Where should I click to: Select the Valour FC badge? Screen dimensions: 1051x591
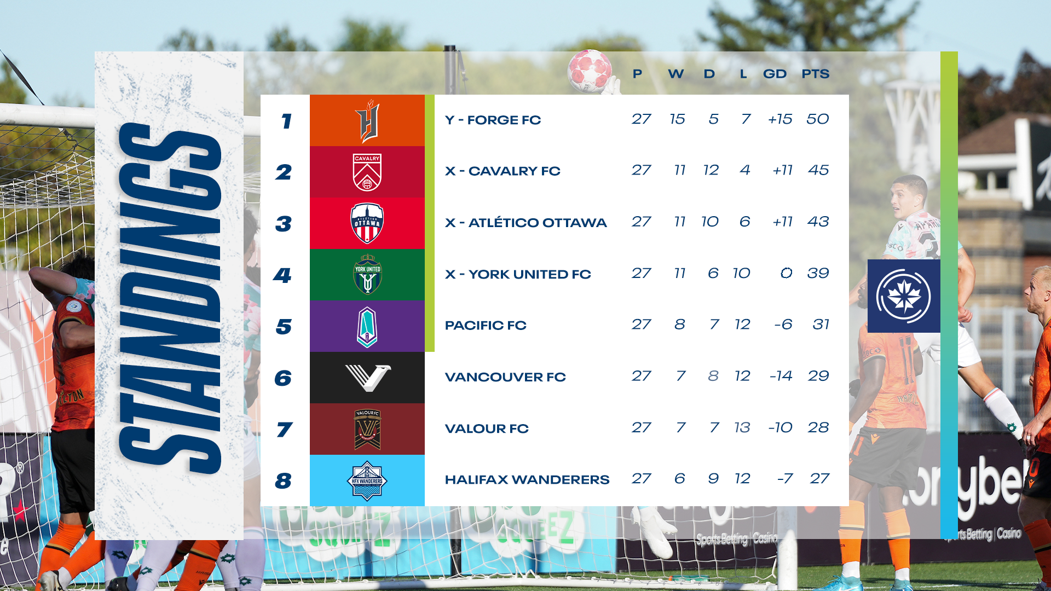click(367, 430)
